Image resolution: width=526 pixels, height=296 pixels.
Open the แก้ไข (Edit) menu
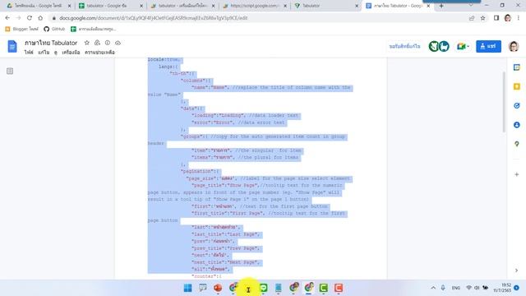click(x=44, y=52)
